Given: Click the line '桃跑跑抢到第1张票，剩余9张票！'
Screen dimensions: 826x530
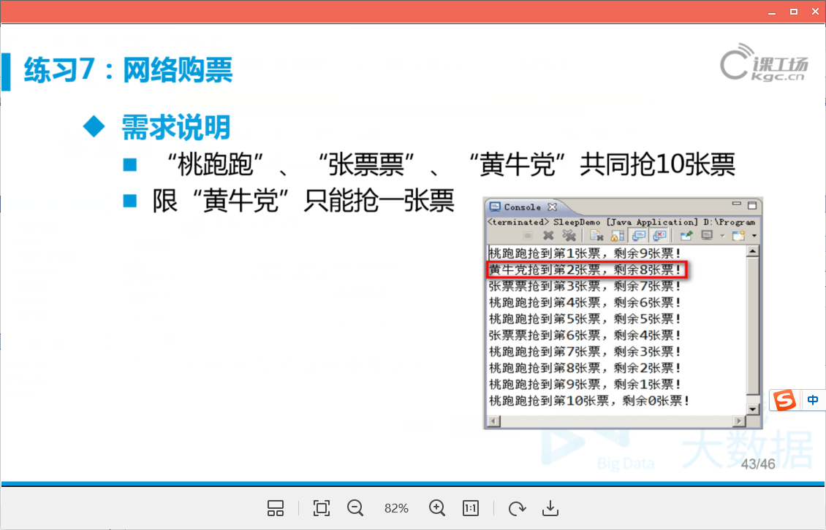Looking at the screenshot, I should click(x=585, y=253).
